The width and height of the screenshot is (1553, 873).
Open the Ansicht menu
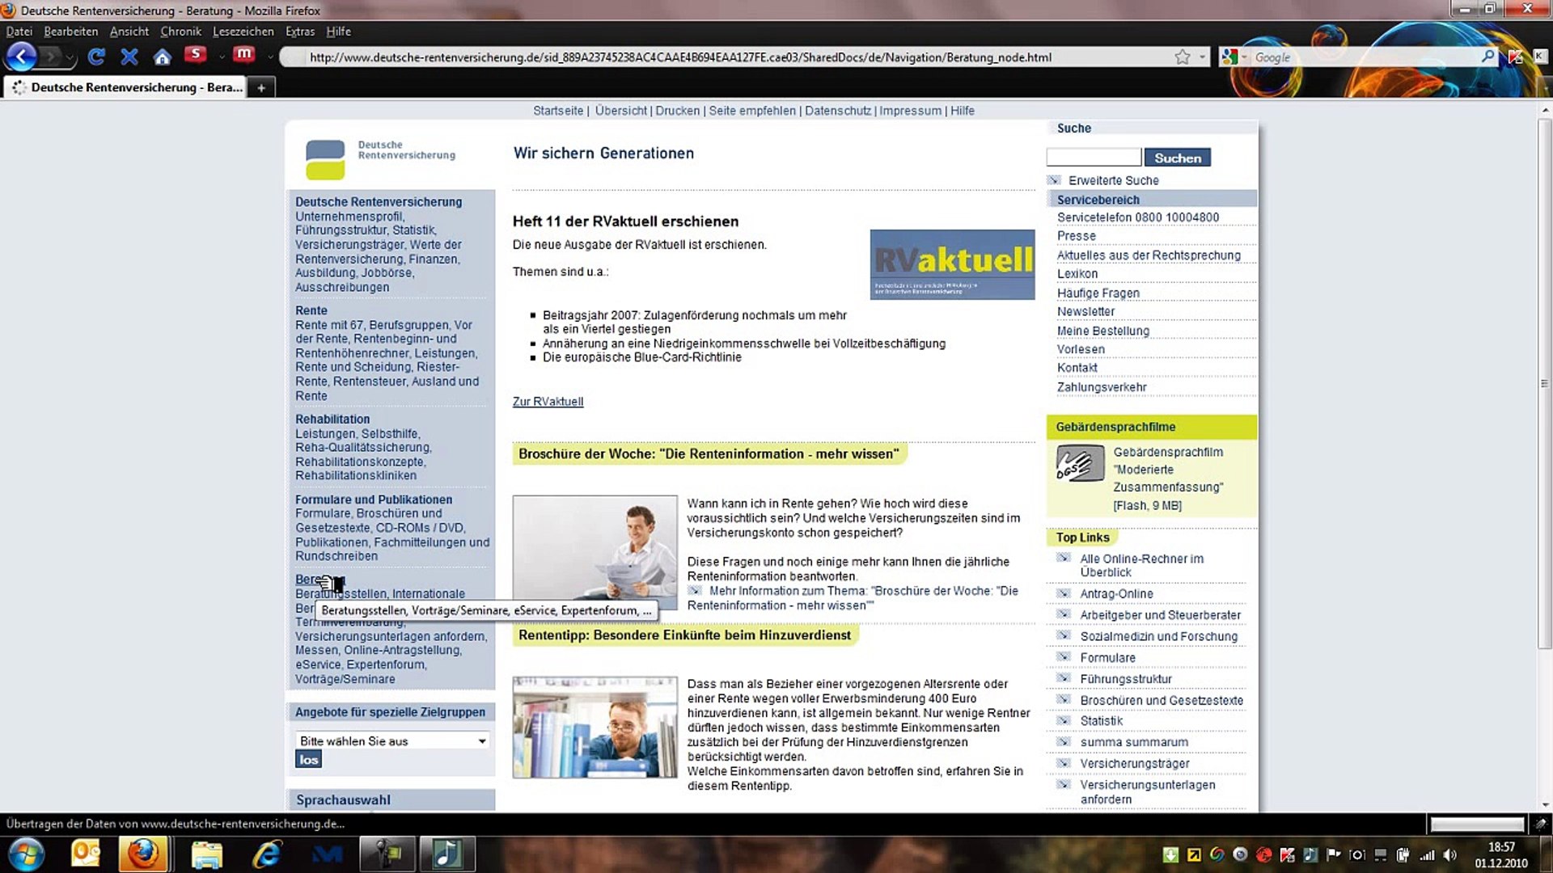[x=129, y=32]
